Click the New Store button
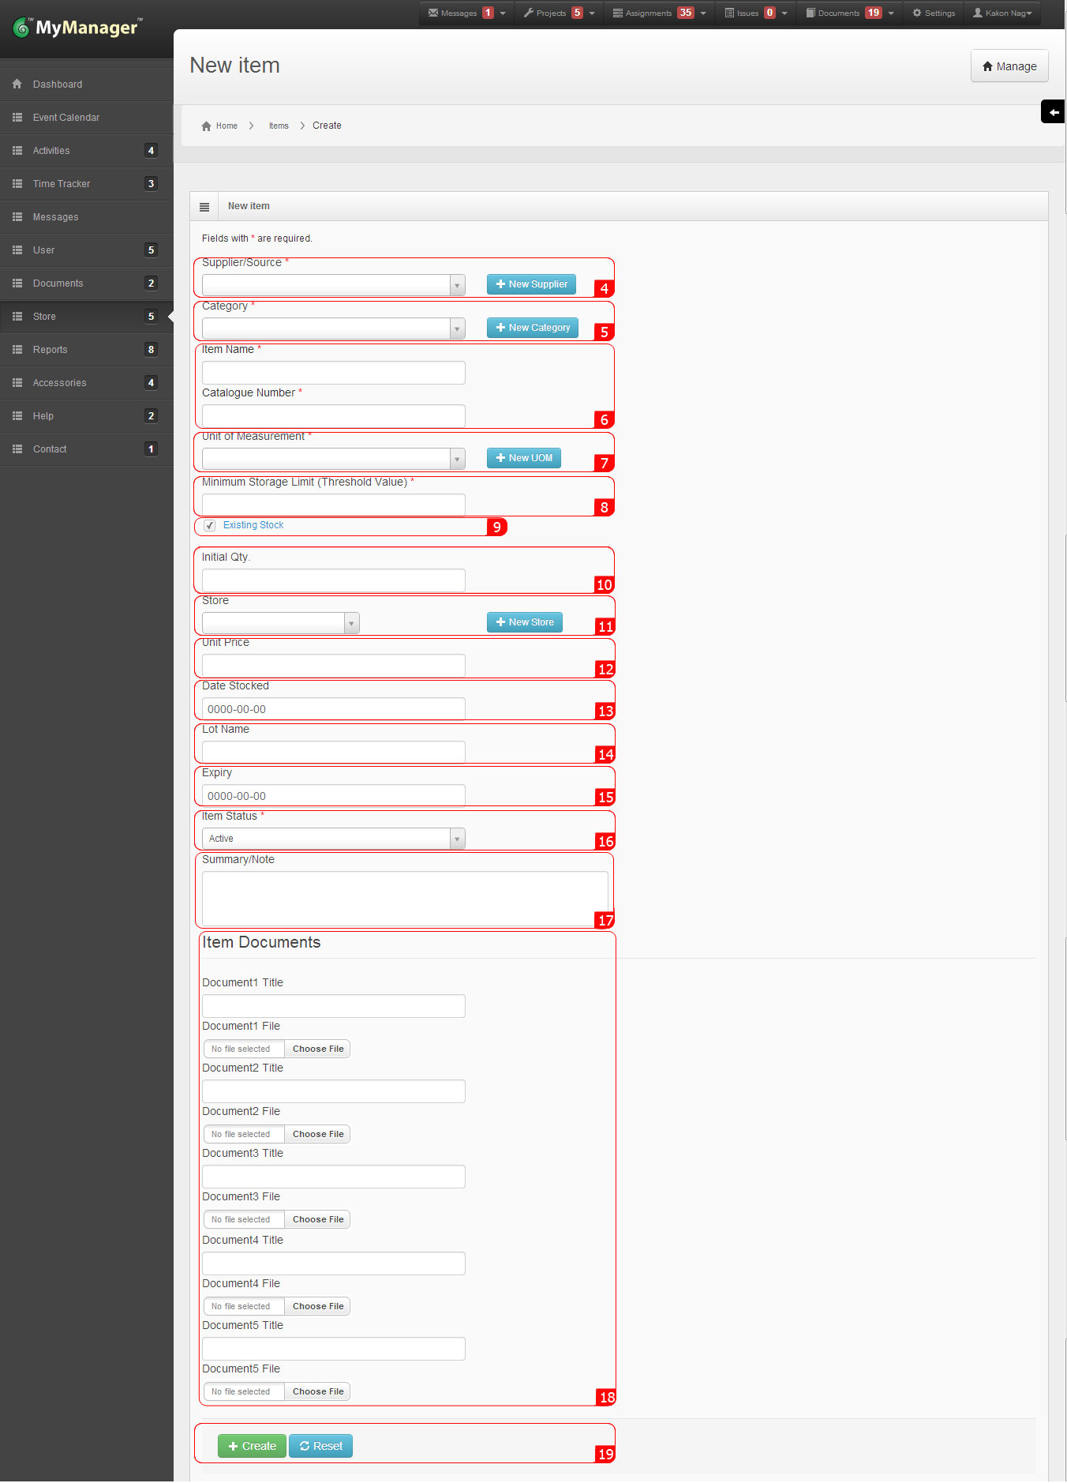 525,622
